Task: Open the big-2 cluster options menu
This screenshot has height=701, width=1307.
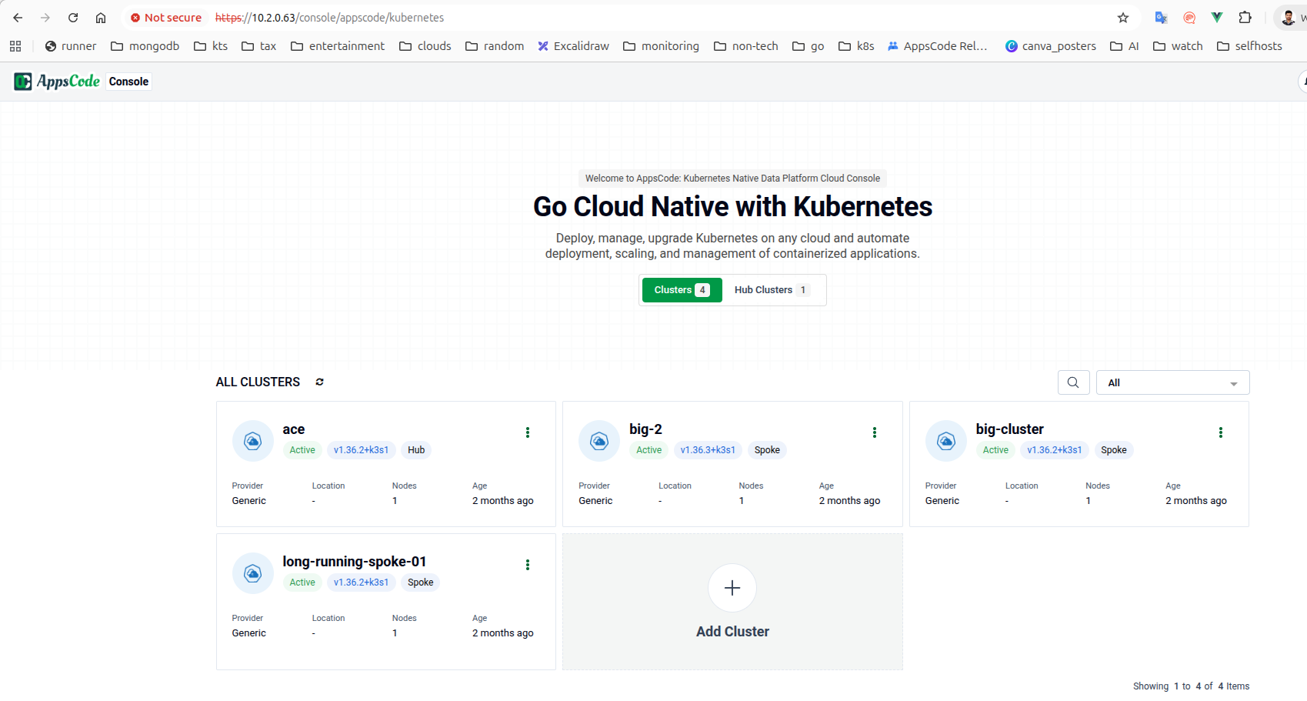Action: click(x=875, y=432)
